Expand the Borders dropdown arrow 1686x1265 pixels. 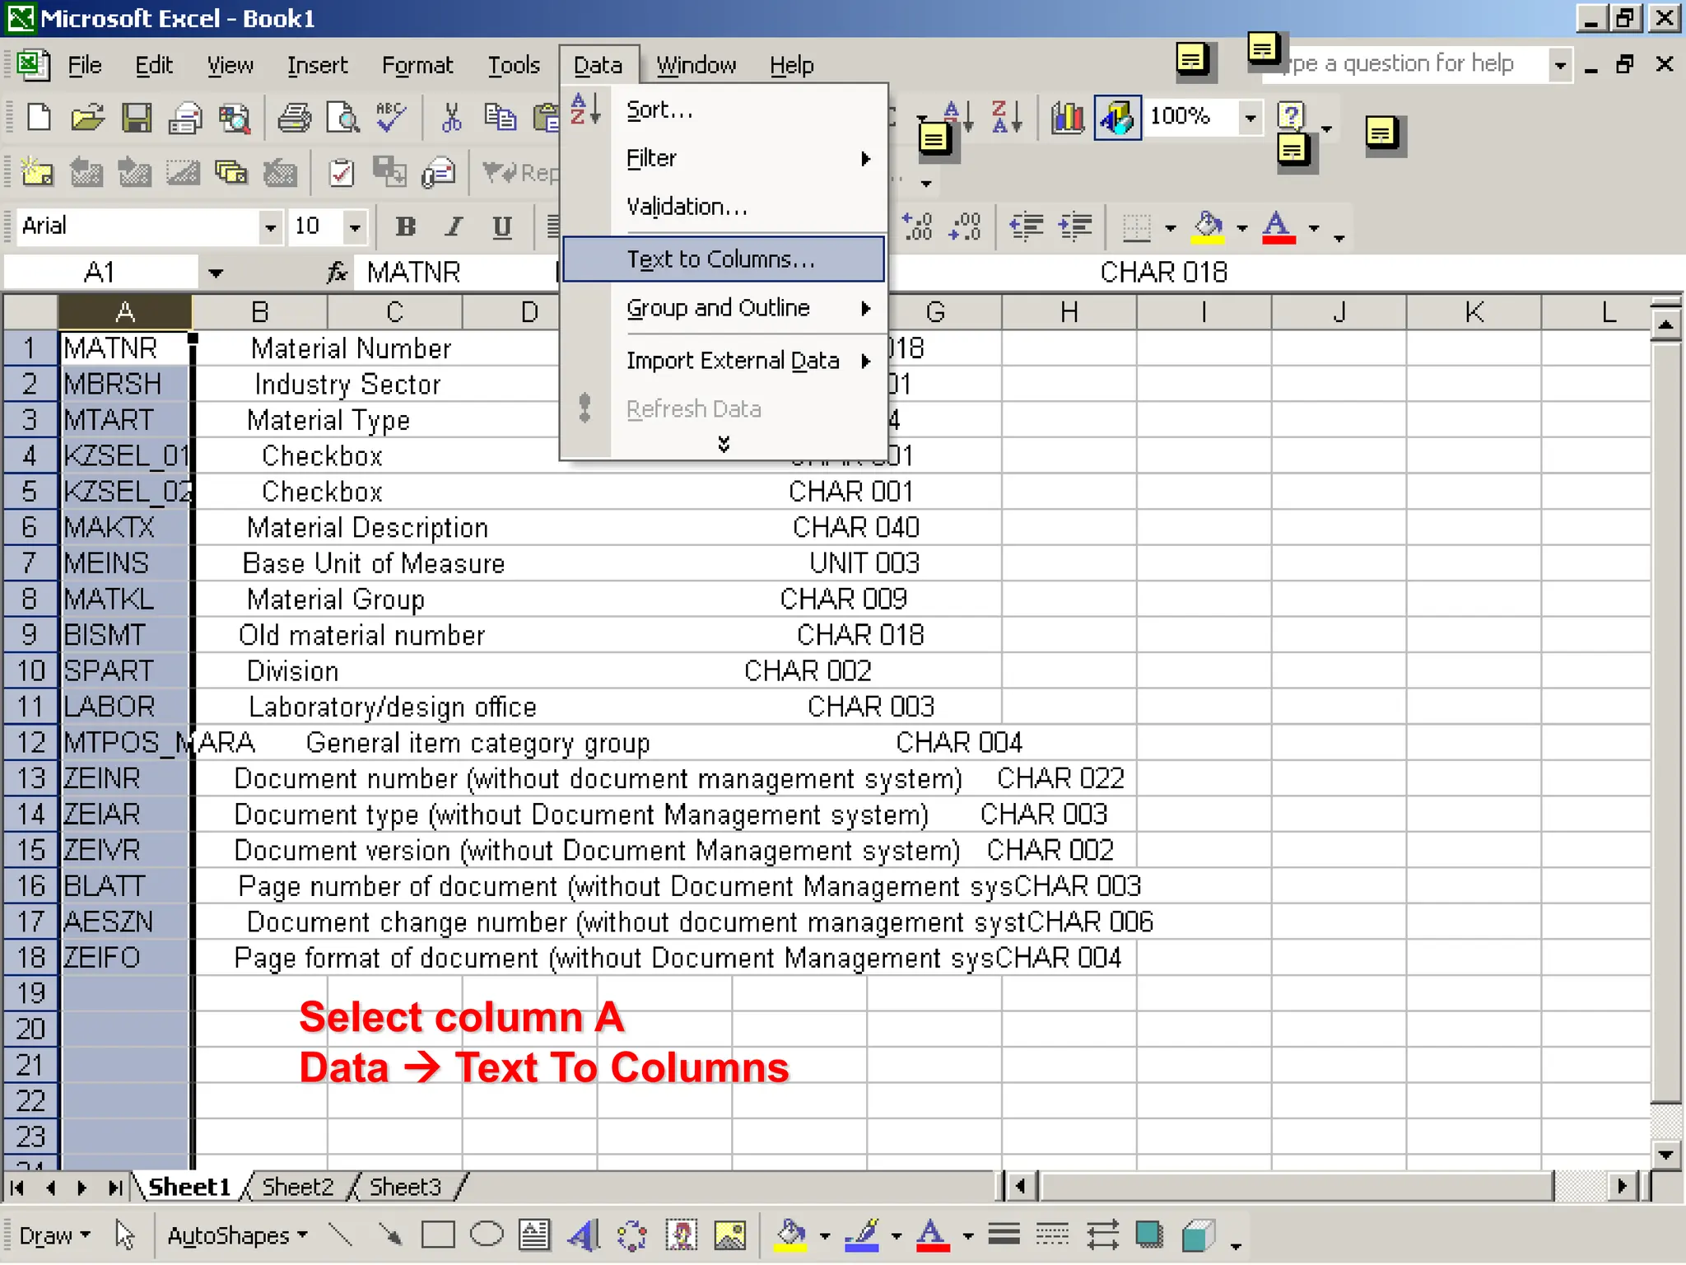click(1170, 227)
